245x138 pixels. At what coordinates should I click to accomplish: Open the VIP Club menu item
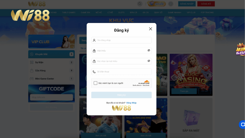191,13
